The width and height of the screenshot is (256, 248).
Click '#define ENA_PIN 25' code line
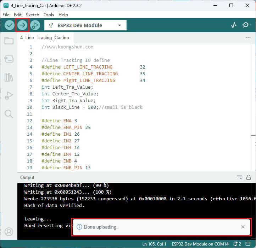click(x=66, y=127)
